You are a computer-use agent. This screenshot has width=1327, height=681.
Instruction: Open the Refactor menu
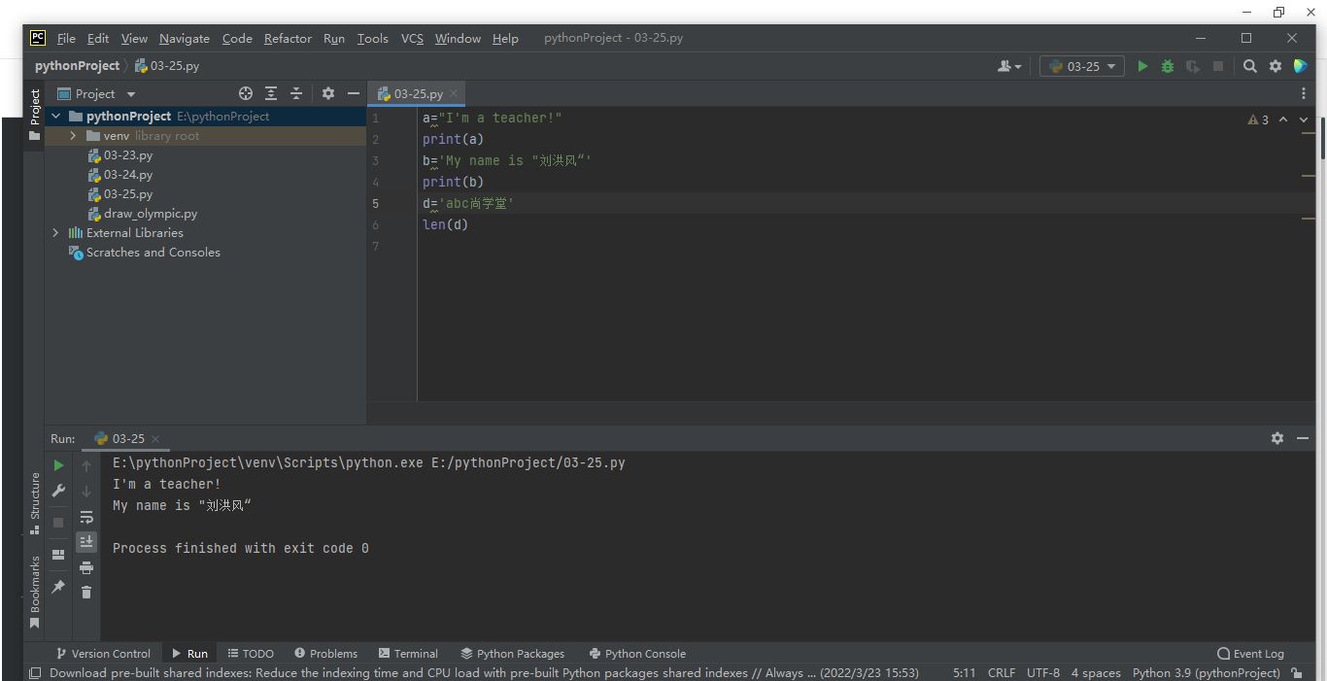[x=288, y=39]
